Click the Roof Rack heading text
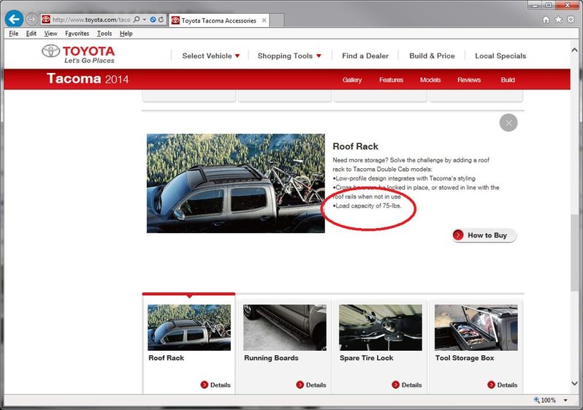583x410 pixels. pyautogui.click(x=356, y=146)
